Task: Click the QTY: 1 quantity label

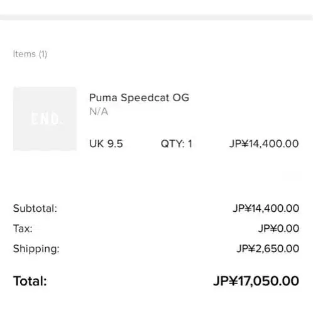Action: pos(177,144)
